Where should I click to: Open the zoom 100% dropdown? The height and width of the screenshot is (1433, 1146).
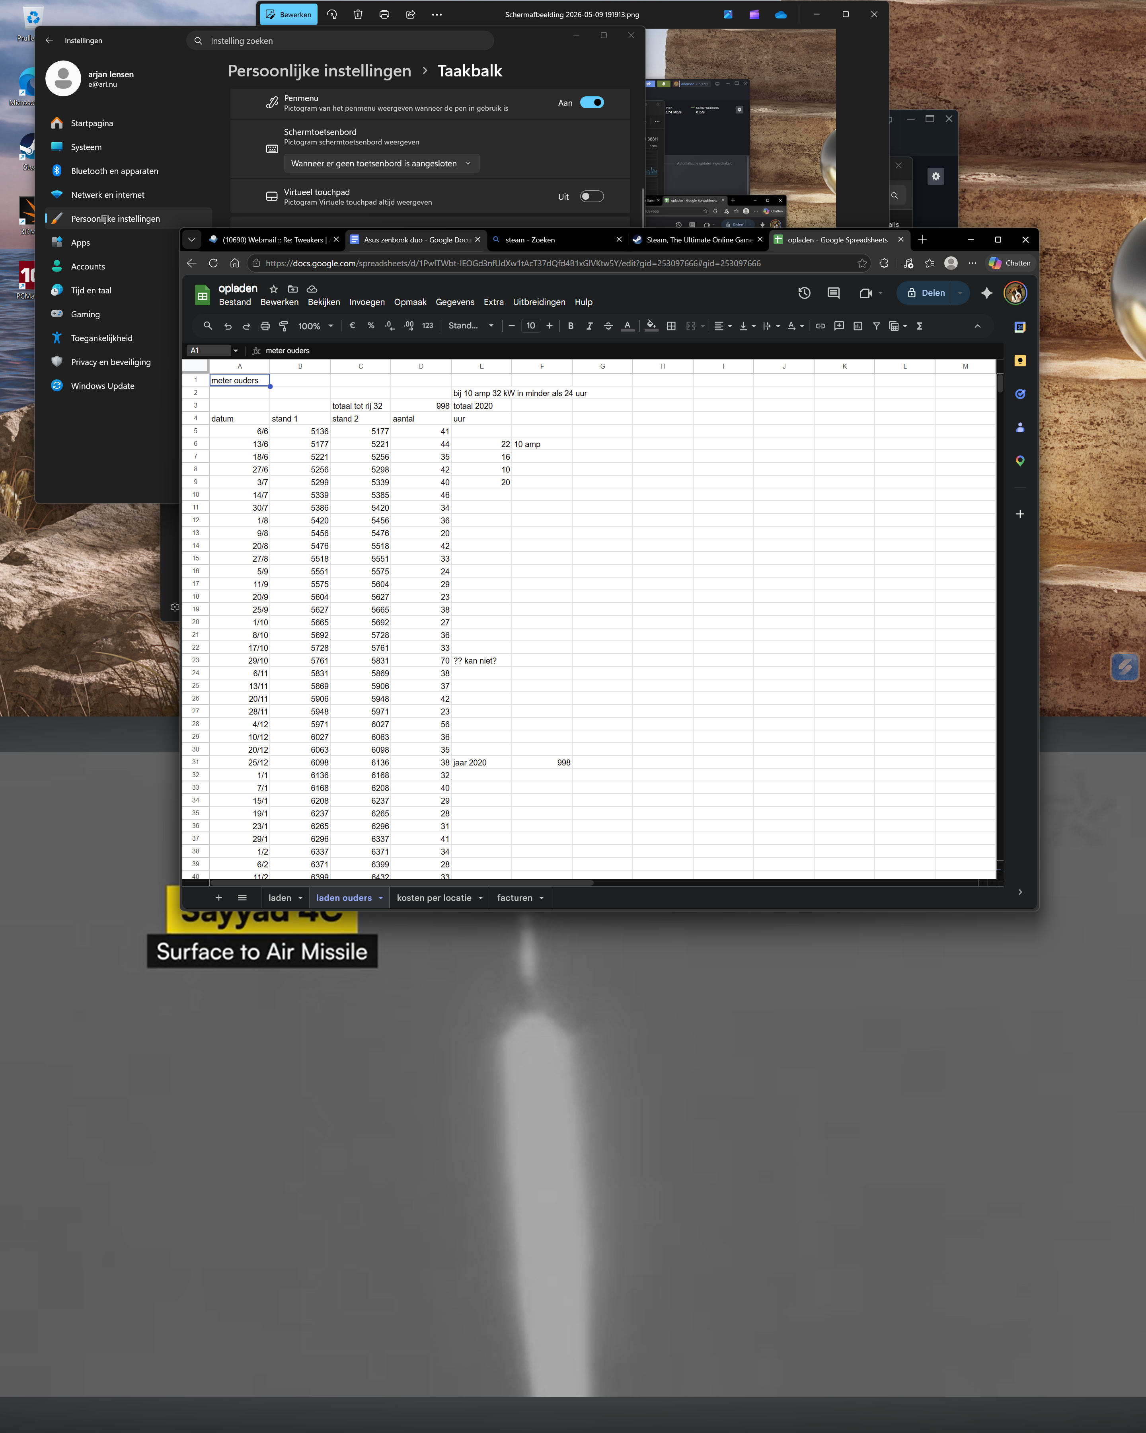tap(316, 326)
